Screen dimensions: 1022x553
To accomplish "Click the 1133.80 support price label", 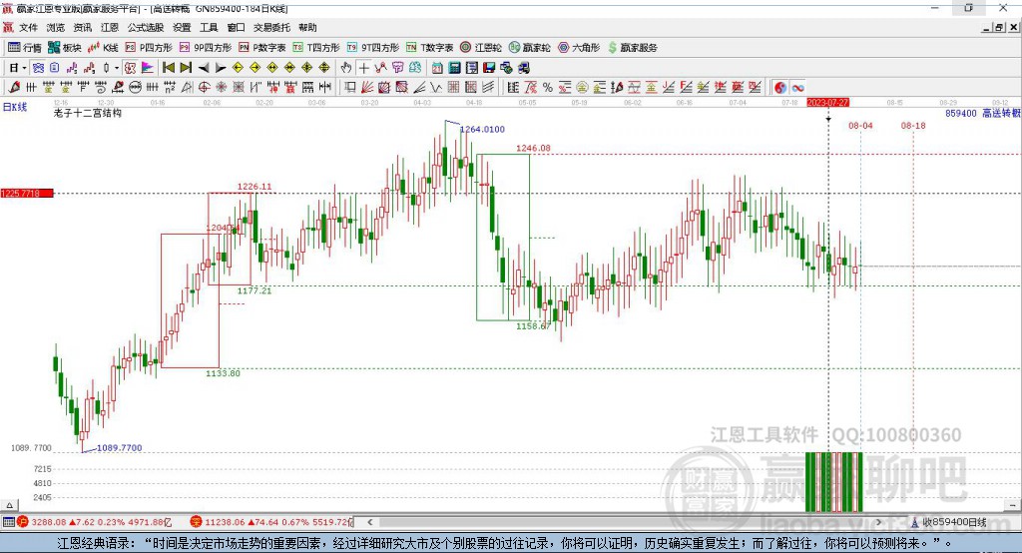I will coord(223,373).
